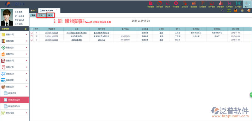Click the 输出 export button

point(50,15)
